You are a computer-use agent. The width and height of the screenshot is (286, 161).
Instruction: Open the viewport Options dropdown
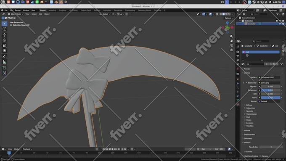point(229,18)
